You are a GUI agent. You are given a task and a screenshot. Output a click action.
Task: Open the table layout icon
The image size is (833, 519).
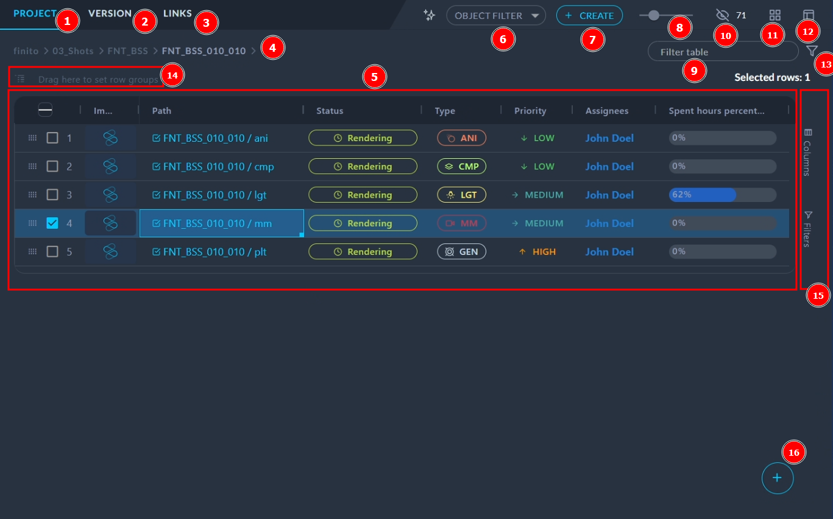pos(808,15)
